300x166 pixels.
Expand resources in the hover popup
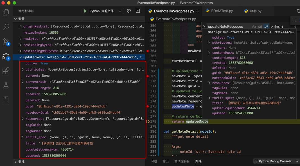tap(209, 83)
